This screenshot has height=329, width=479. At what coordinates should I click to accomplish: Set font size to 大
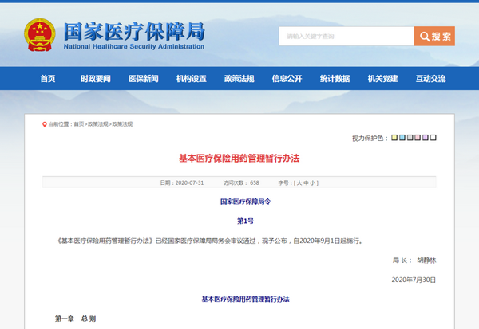tap(299, 183)
